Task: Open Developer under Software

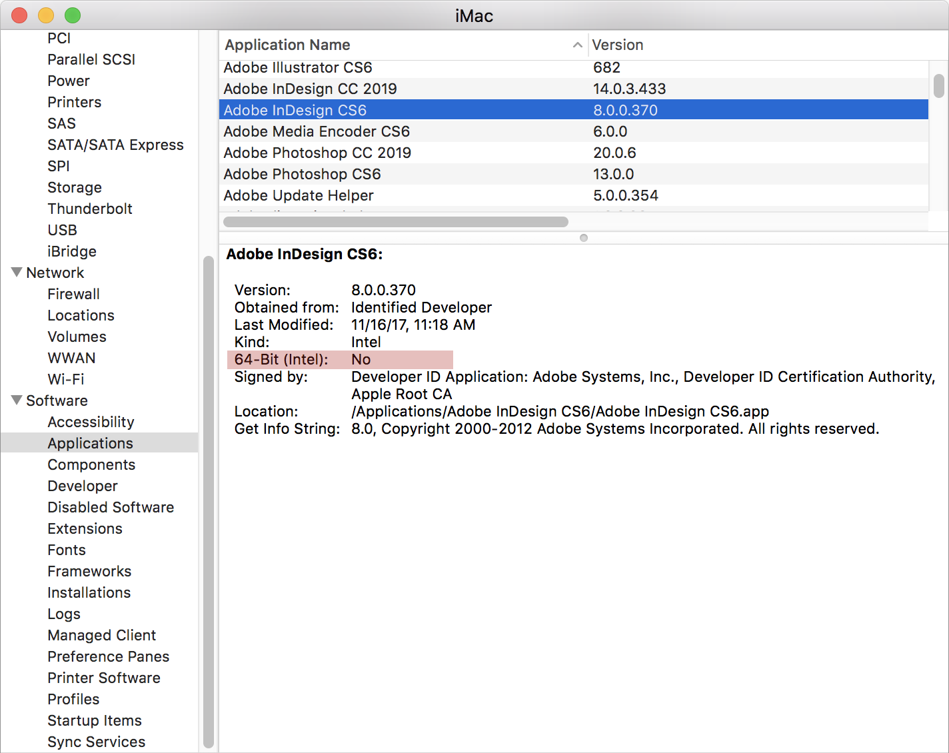Action: pos(83,486)
